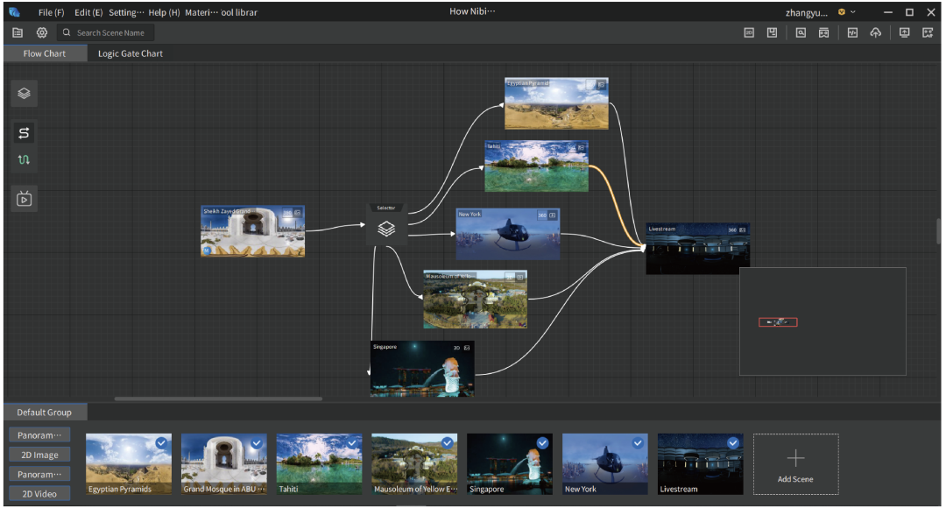Select the Singapore node in canvas
The height and width of the screenshot is (508, 946).
pyautogui.click(x=422, y=369)
